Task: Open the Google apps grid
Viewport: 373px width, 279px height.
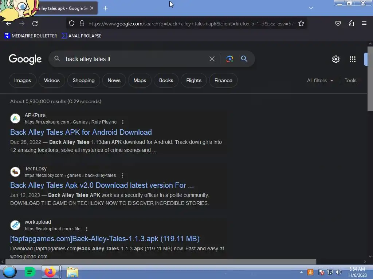Action: tap(353, 59)
